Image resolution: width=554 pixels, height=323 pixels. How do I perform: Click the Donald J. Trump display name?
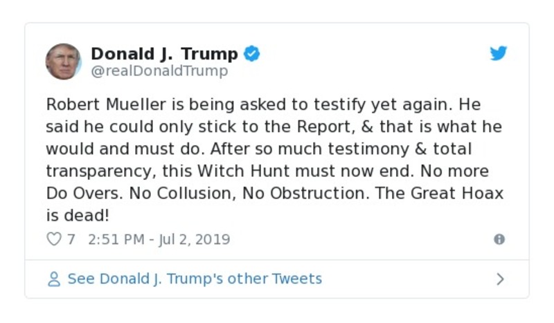point(164,54)
